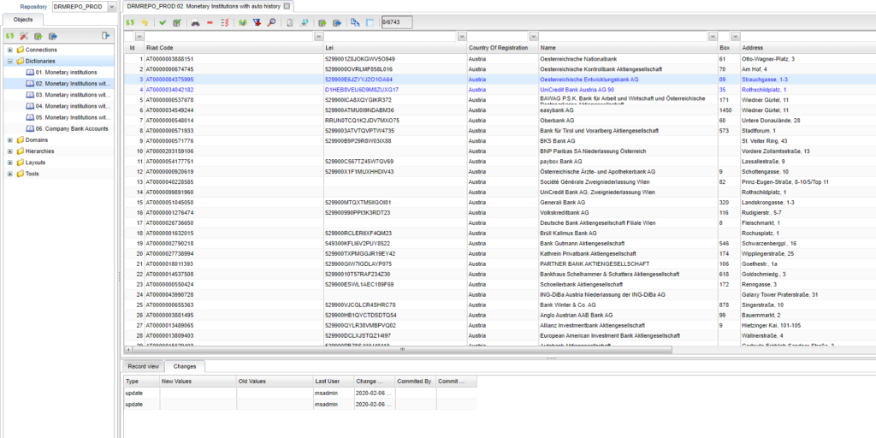
Task: Click the Riad Code filter input field
Action: point(228,37)
